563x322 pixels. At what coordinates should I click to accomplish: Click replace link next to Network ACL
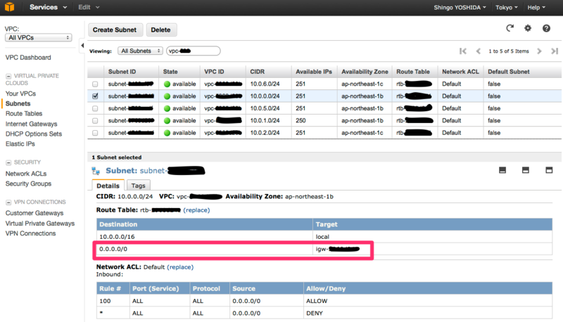[180, 267]
